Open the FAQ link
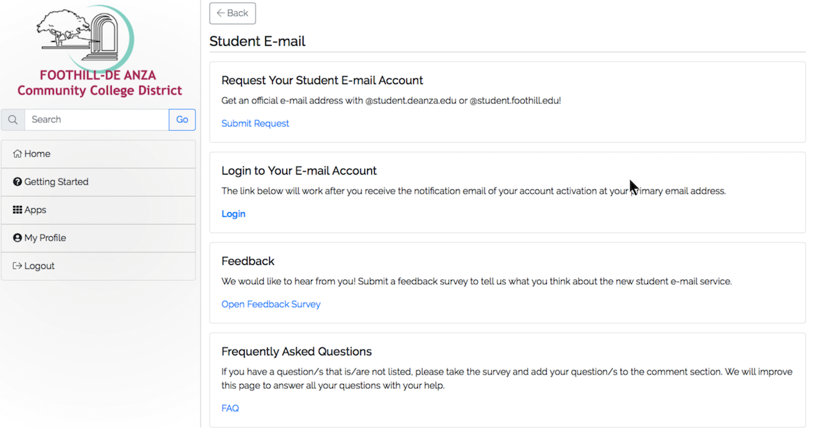Viewport: 818px width, 432px height. pos(230,409)
